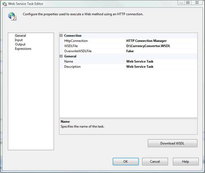Click the 'Specifies the name of the task.' help text
The height and width of the screenshot is (173, 205).
pyautogui.click(x=82, y=126)
